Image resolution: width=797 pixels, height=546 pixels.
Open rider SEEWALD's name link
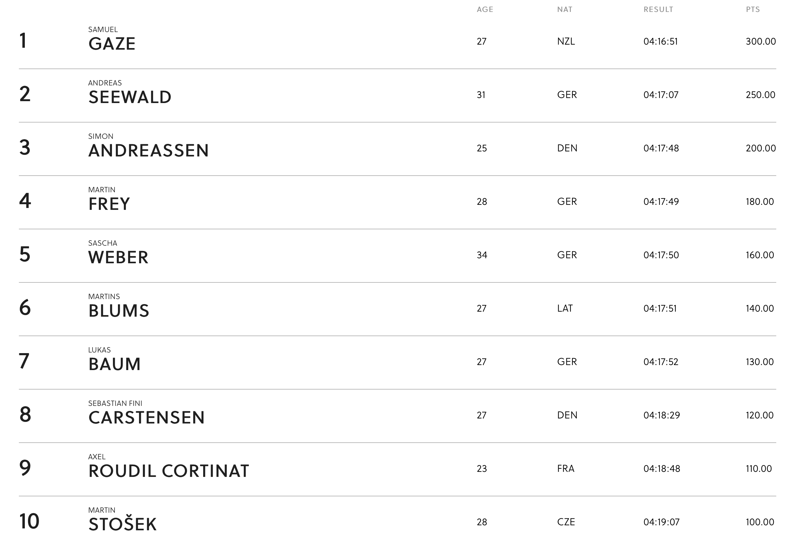(x=130, y=97)
